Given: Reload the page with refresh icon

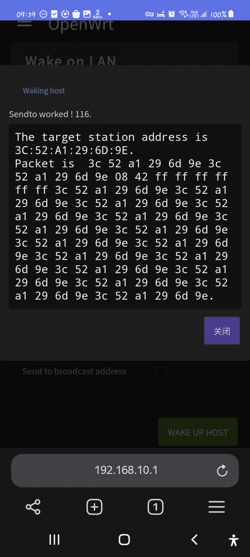Looking at the screenshot, I should tap(222, 470).
